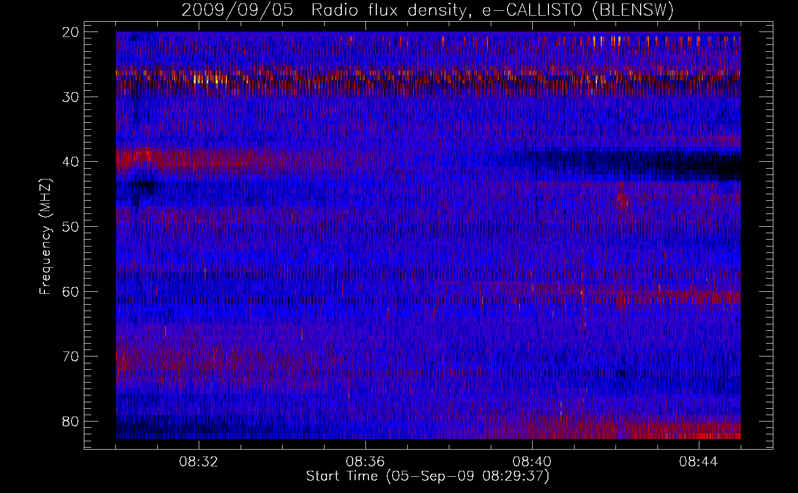
Task: Click the 80 frequency tick label
Action: (x=71, y=422)
